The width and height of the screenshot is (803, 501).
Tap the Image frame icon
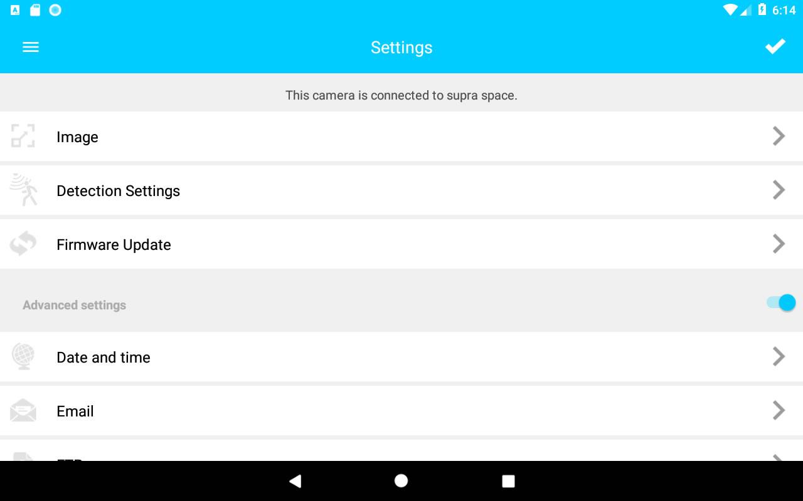(x=23, y=136)
